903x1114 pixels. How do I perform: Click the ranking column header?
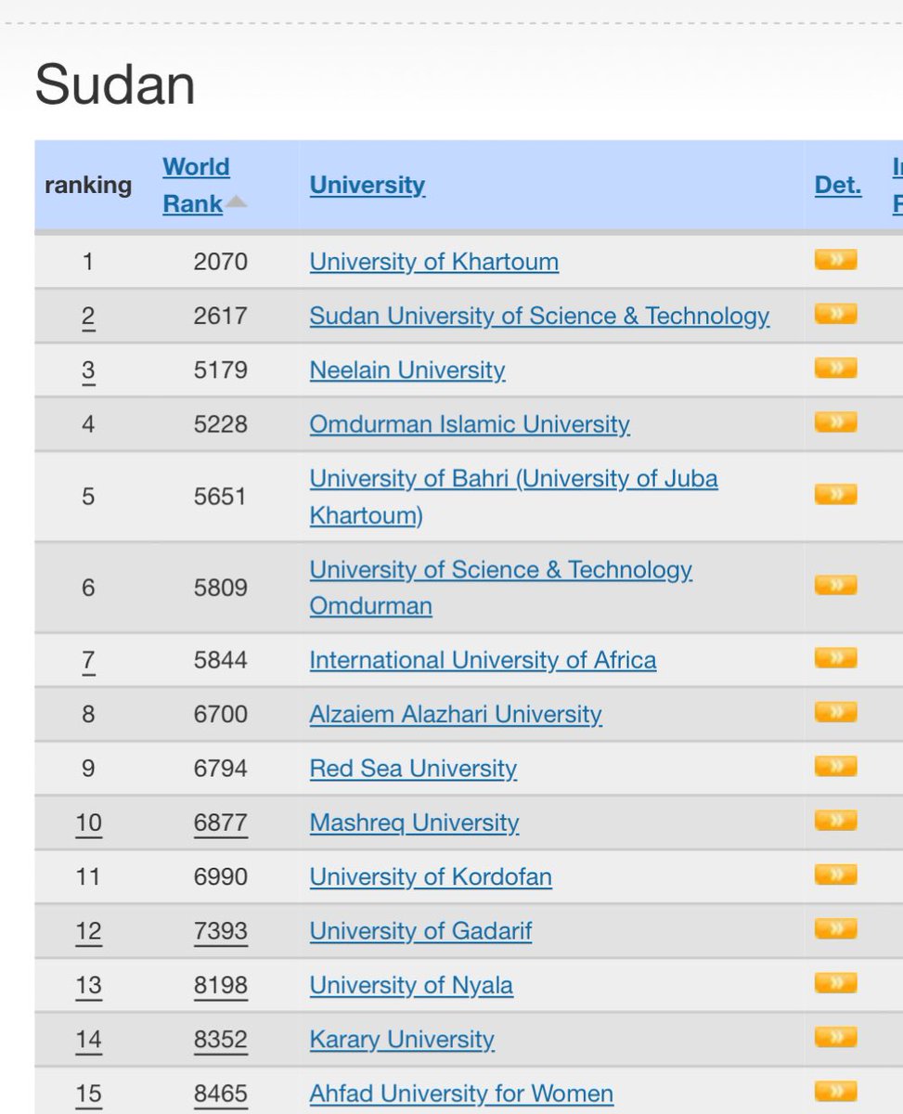point(88,185)
